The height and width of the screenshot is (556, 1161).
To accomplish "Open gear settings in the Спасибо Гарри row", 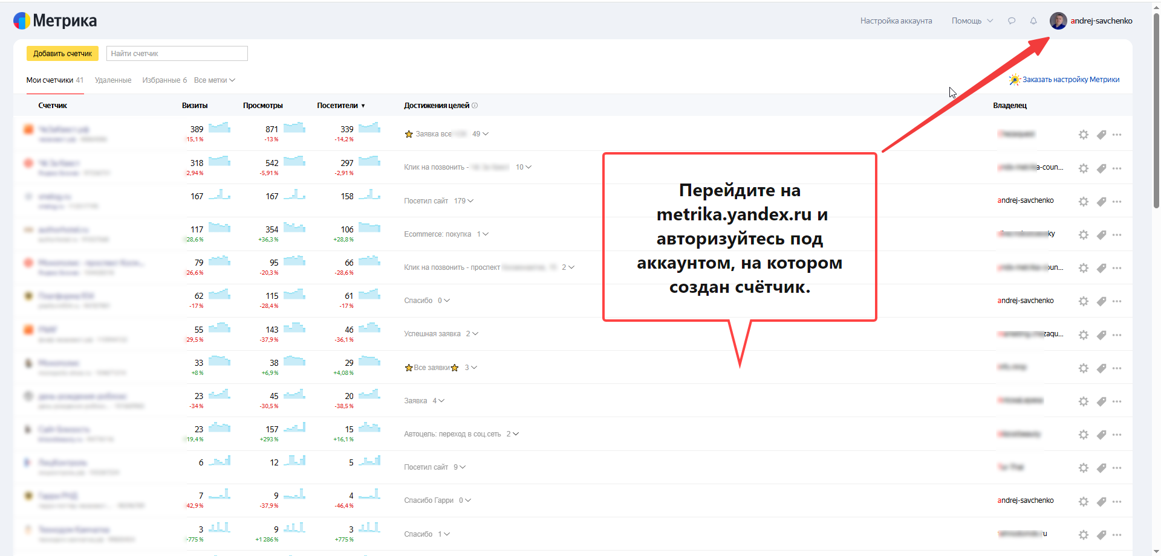I will coord(1084,502).
